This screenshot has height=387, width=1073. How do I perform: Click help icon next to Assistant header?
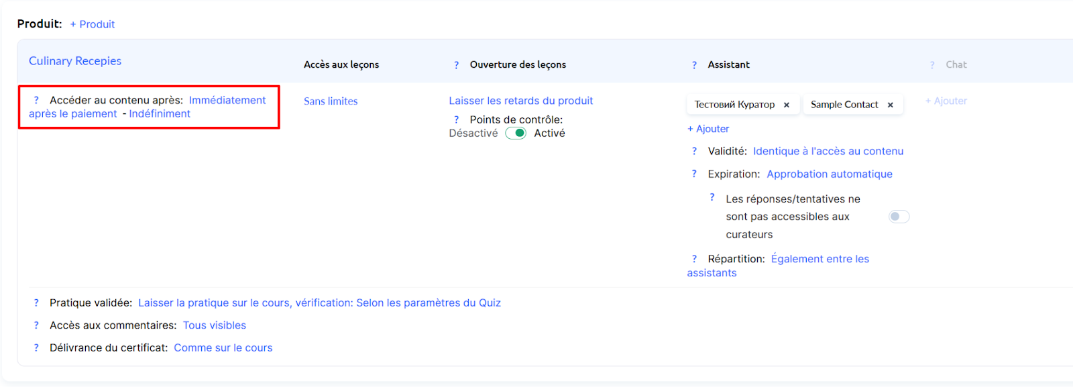pos(694,65)
